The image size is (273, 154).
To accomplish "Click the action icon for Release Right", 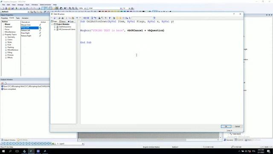I will tap(40, 36).
